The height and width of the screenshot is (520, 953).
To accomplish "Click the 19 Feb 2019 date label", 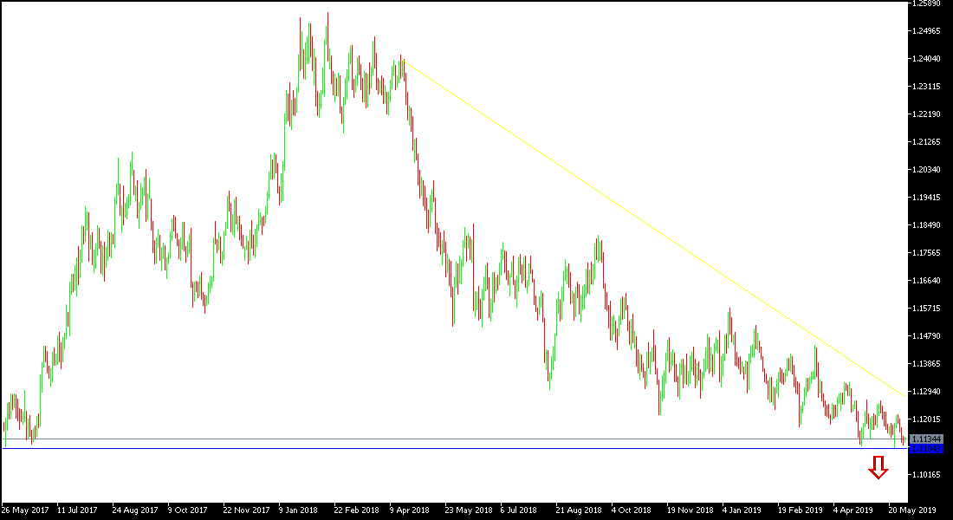I will click(x=801, y=510).
